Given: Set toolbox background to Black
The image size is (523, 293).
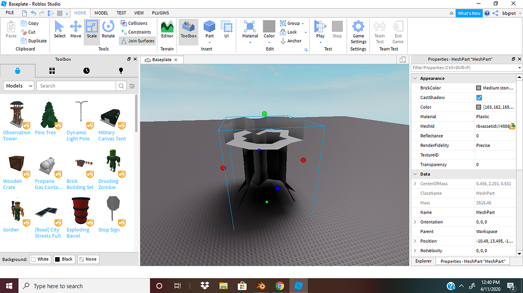Looking at the screenshot, I should 64,259.
